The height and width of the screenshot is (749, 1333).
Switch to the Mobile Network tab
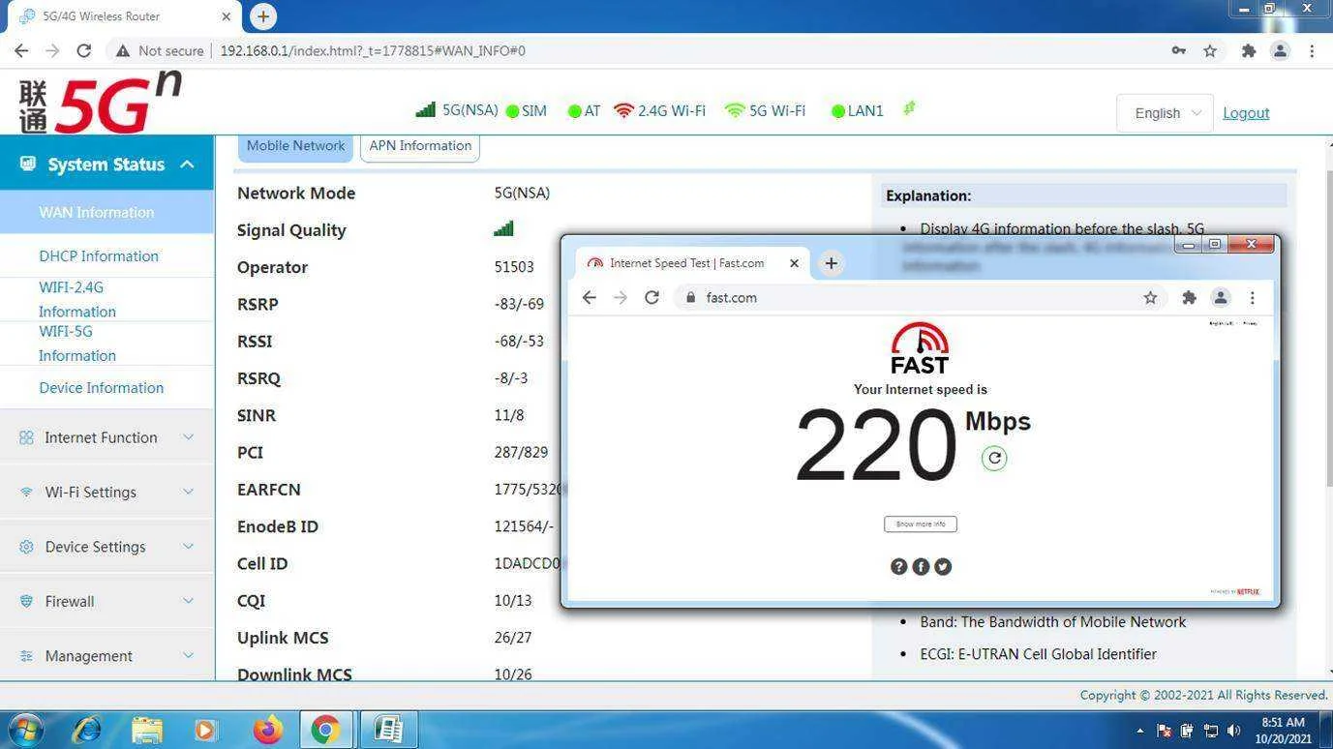(295, 146)
